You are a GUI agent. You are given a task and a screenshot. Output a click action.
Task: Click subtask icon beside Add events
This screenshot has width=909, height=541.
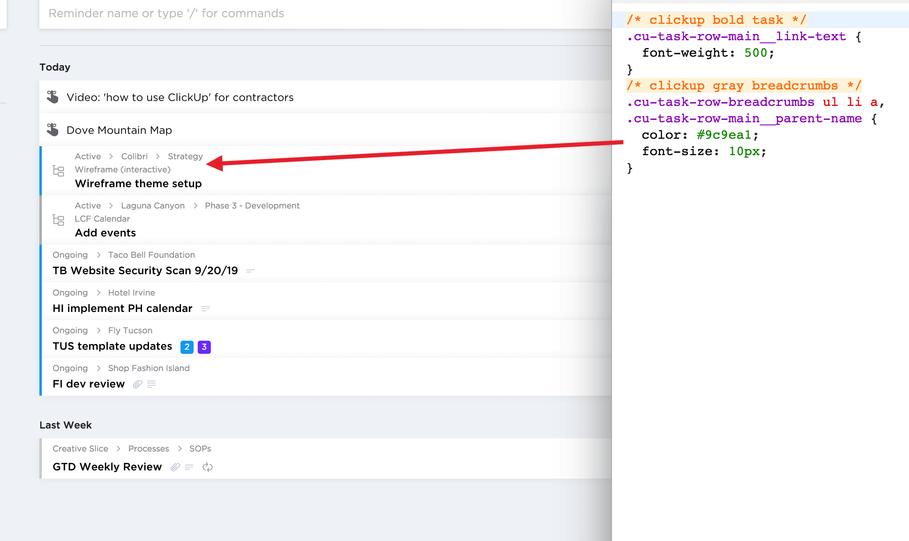click(59, 220)
